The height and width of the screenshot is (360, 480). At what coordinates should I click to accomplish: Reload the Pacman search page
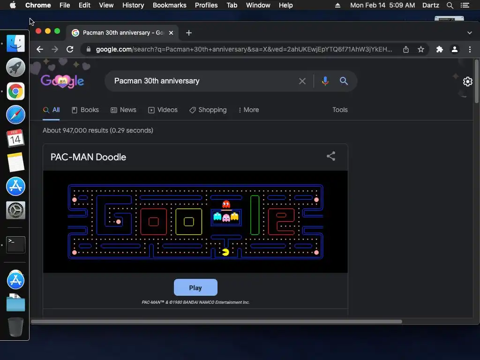70,49
